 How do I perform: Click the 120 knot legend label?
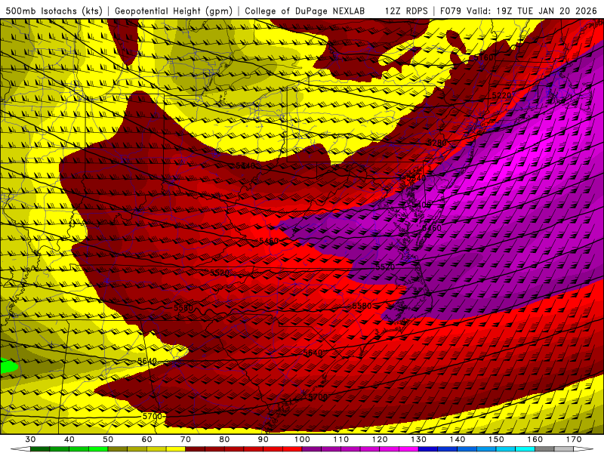[380, 439]
